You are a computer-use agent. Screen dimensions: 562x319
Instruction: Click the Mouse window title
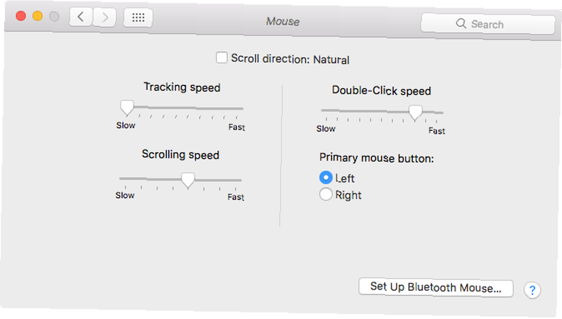(283, 21)
